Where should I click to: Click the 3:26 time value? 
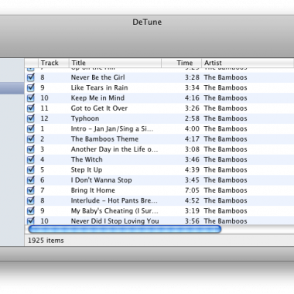point(192,108)
